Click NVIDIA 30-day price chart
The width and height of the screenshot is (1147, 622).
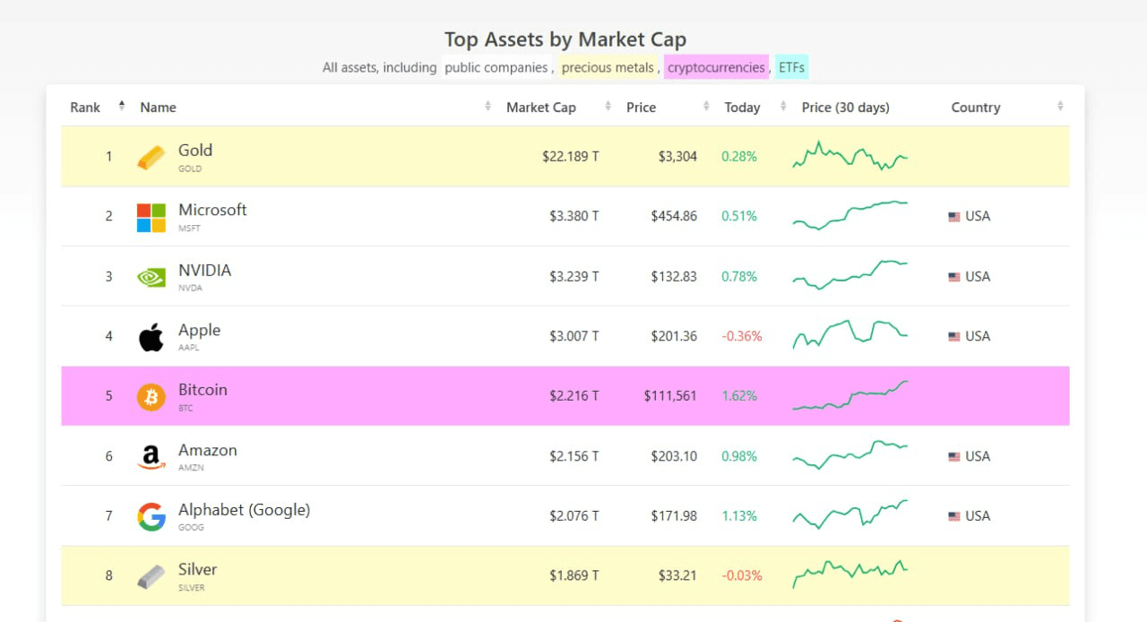[x=850, y=275]
